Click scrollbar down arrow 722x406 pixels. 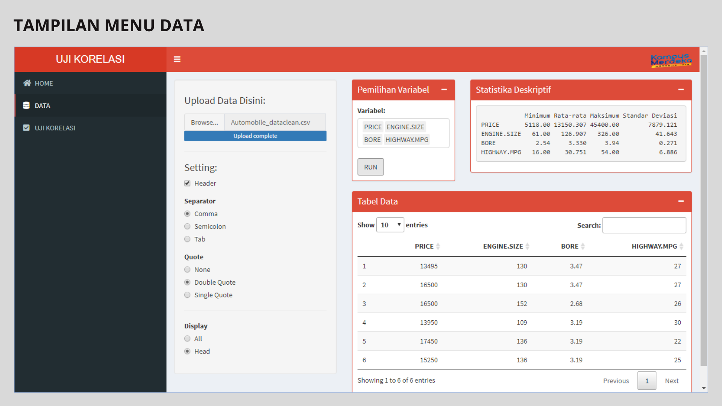[704, 388]
